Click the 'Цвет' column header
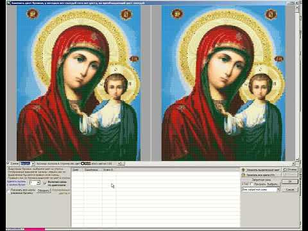This screenshot has width=308, height=231. 76,170
